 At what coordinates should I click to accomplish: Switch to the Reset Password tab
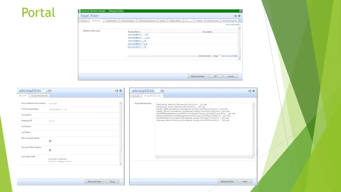(x=229, y=21)
